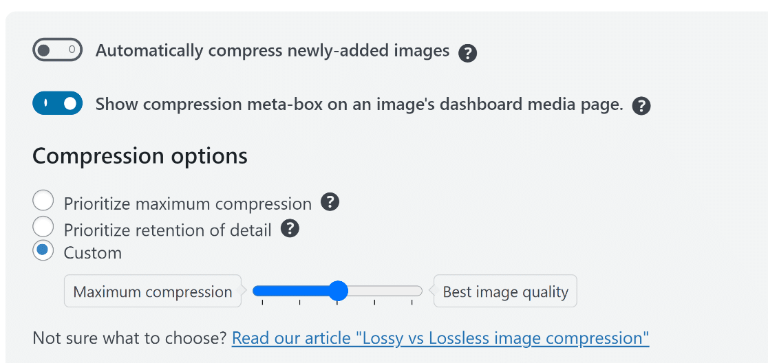Click the Best image quality slider label box
Viewport: 768px width, 363px height.
[506, 291]
